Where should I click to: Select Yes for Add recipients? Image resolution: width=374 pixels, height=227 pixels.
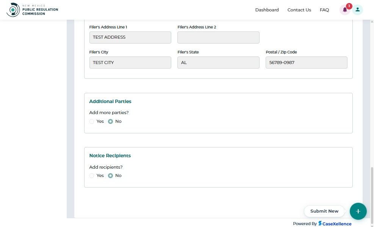coord(92,176)
